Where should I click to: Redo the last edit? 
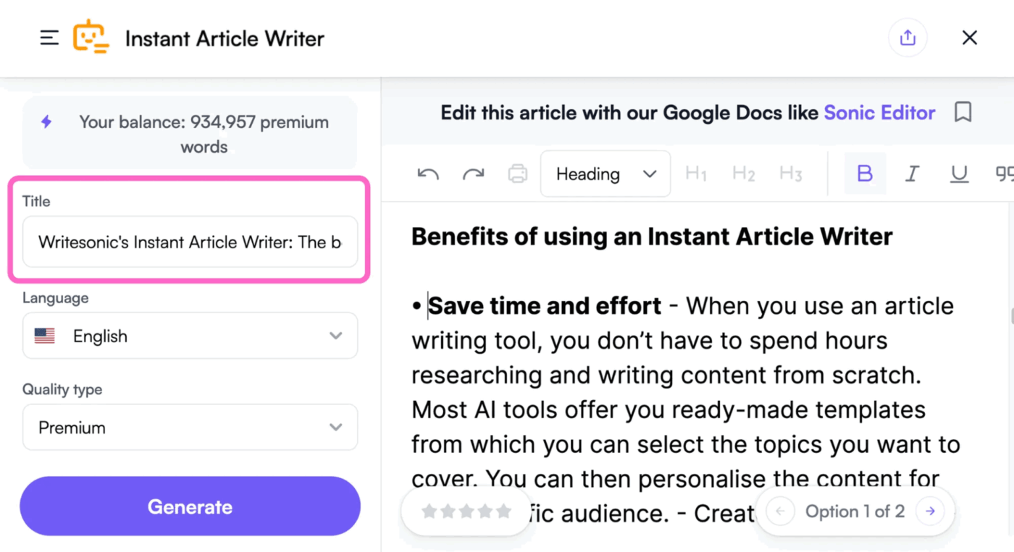(473, 174)
